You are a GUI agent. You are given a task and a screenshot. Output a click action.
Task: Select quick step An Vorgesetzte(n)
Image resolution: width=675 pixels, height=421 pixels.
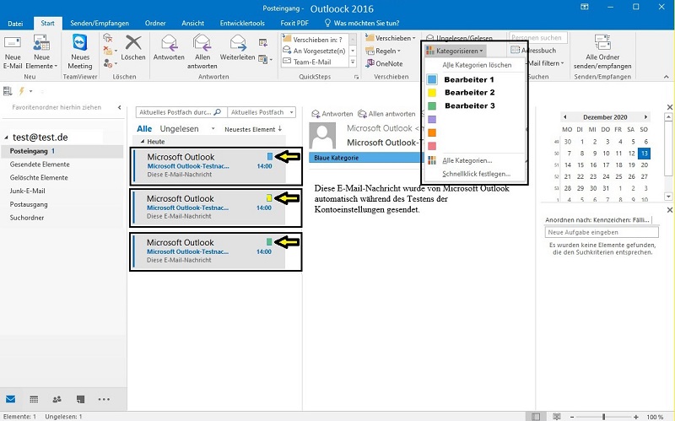point(315,51)
